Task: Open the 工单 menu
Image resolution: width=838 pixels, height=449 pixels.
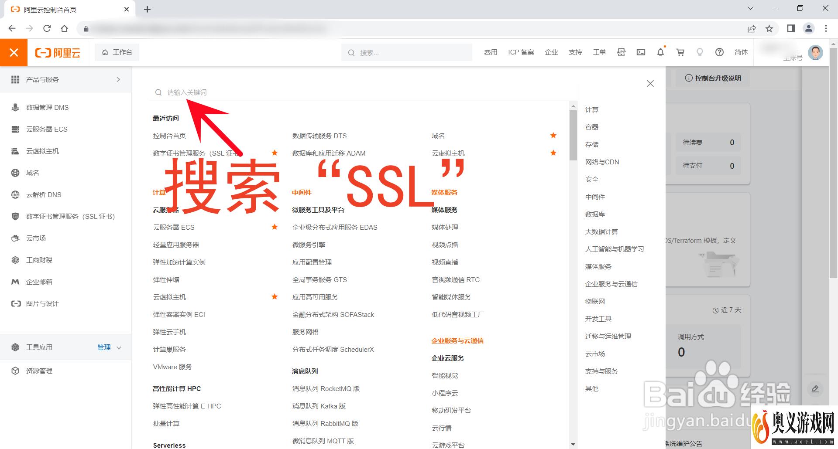Action: click(x=599, y=52)
